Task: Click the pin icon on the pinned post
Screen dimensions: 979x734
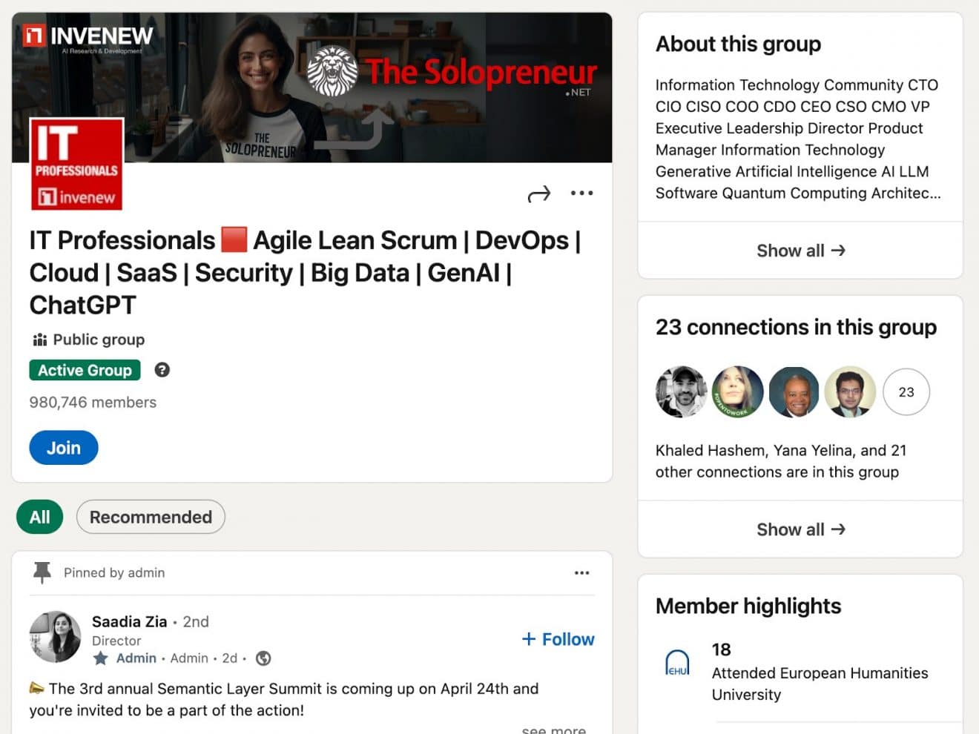Action: [42, 572]
